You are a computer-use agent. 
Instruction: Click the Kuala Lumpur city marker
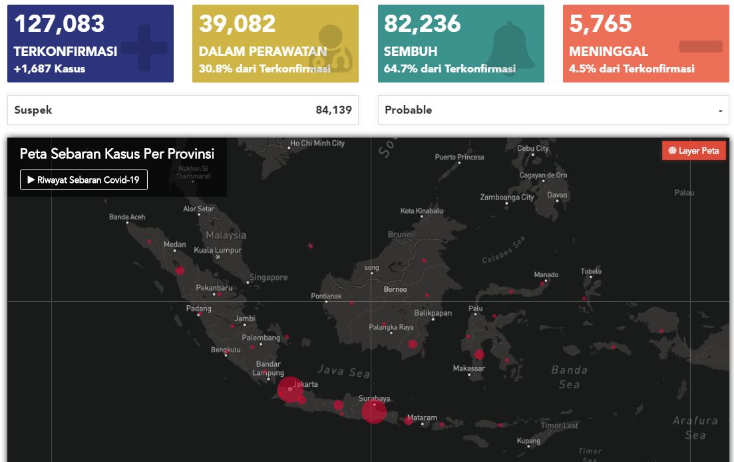coord(218,257)
